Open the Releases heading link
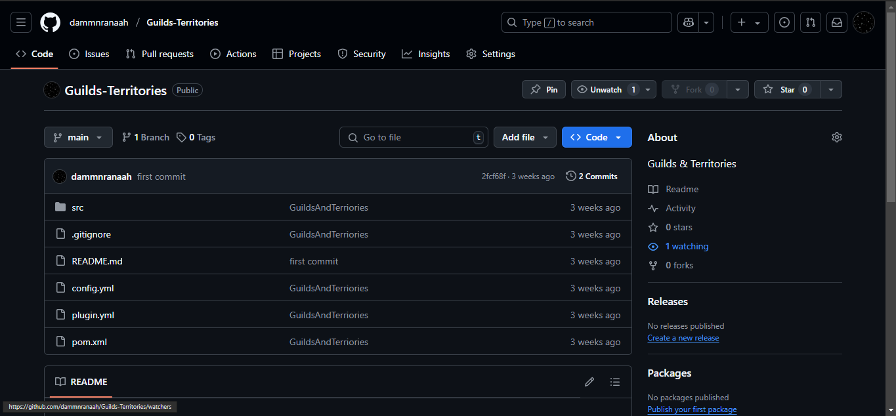This screenshot has width=896, height=416. [668, 302]
